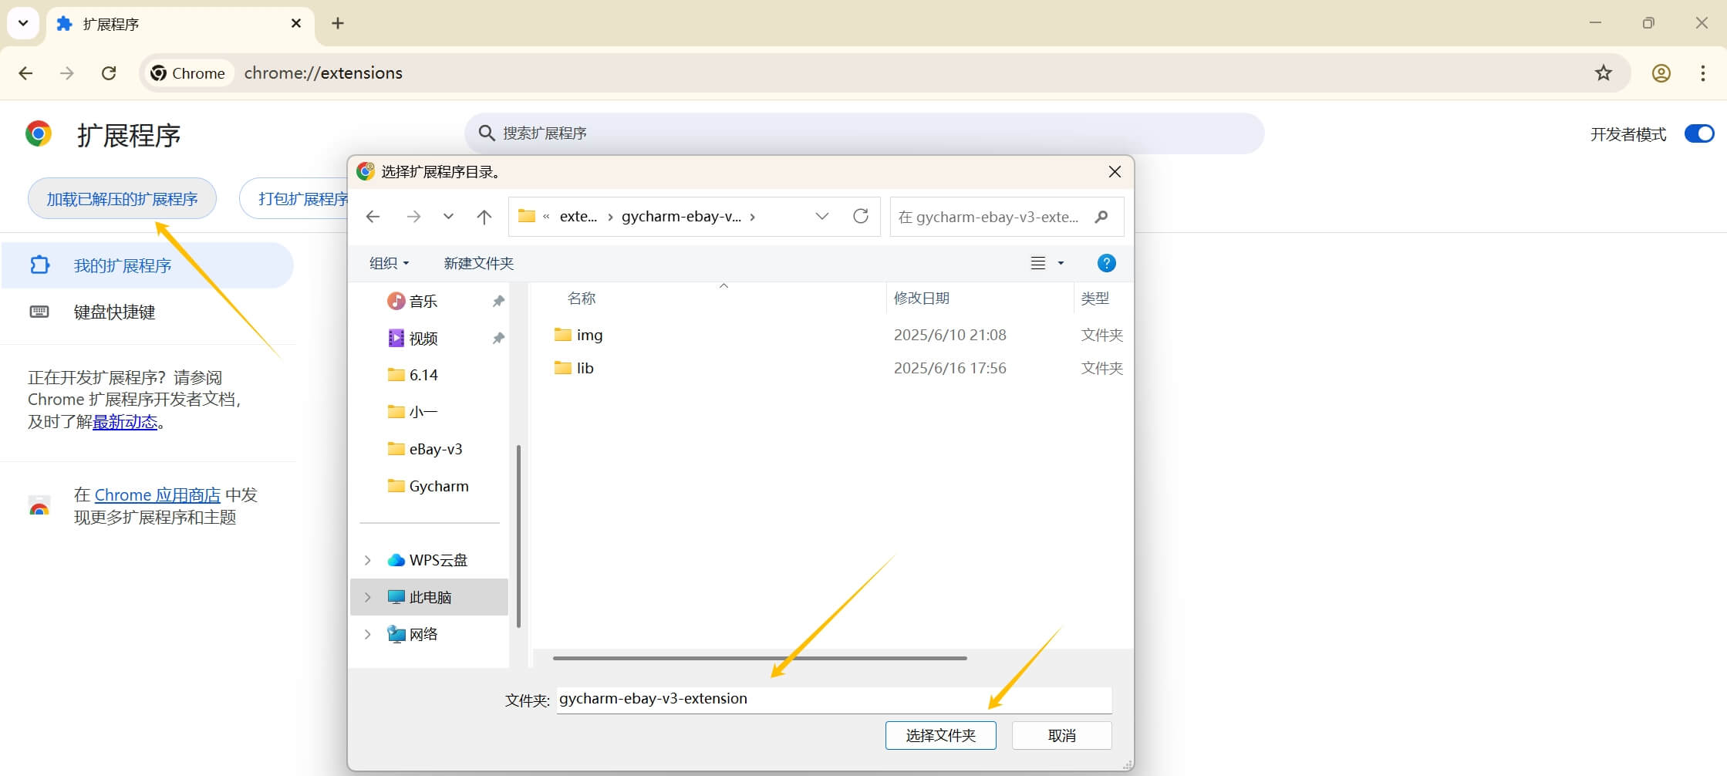Close the 扩展程序 tab
The image size is (1727, 776).
[x=296, y=24]
